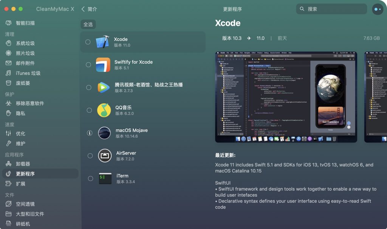387x229 pixels.
Task: Click the AirServer app icon
Action: (105, 156)
